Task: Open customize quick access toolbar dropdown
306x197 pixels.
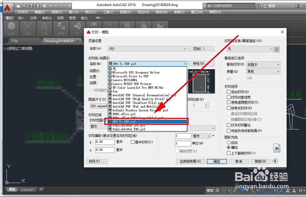Action: [69, 6]
